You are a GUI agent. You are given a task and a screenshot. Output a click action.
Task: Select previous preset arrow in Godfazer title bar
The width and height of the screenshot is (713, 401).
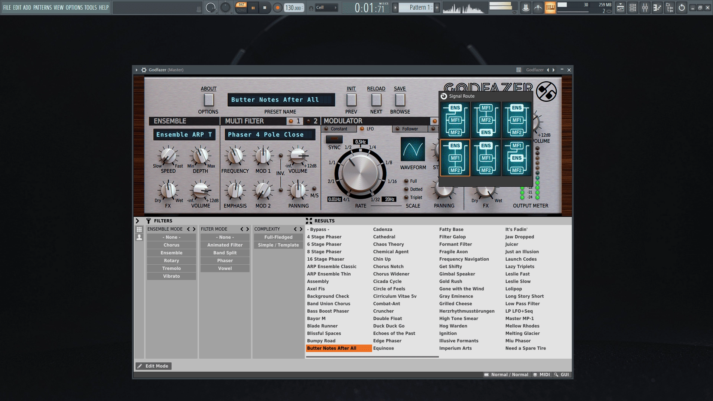[548, 70]
